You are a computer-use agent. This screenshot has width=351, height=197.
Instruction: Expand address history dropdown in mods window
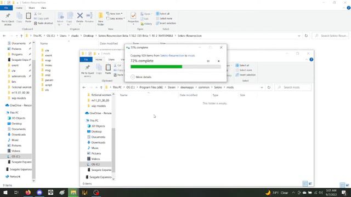[262, 88]
